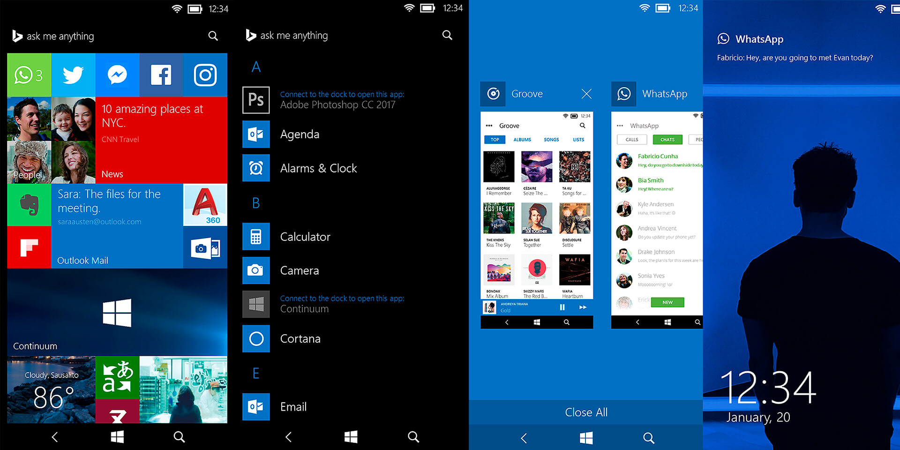Open the Continuum wide tile
The image size is (900, 450).
pos(117,312)
